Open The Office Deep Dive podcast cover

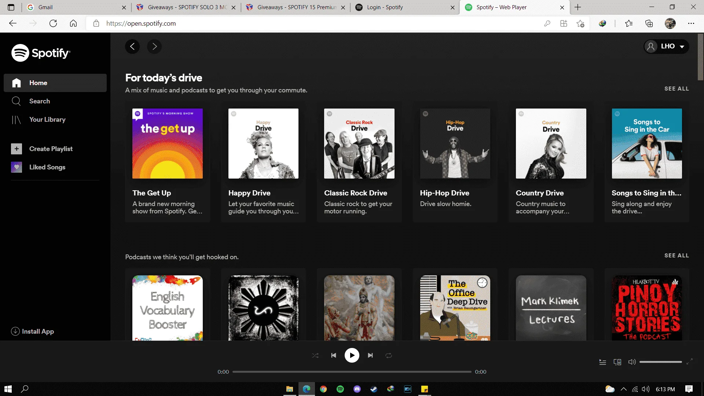pyautogui.click(x=455, y=308)
